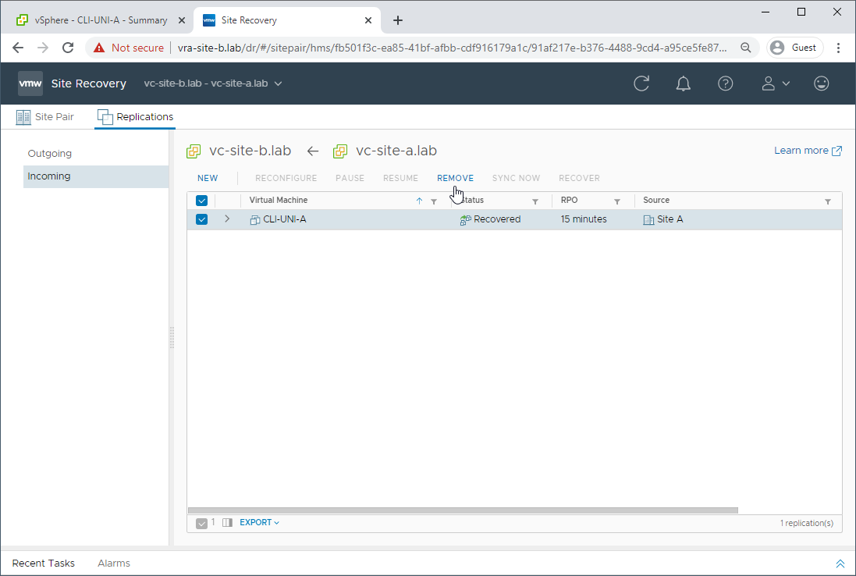Open the EXPORT dropdown
The width and height of the screenshot is (856, 576).
click(259, 522)
